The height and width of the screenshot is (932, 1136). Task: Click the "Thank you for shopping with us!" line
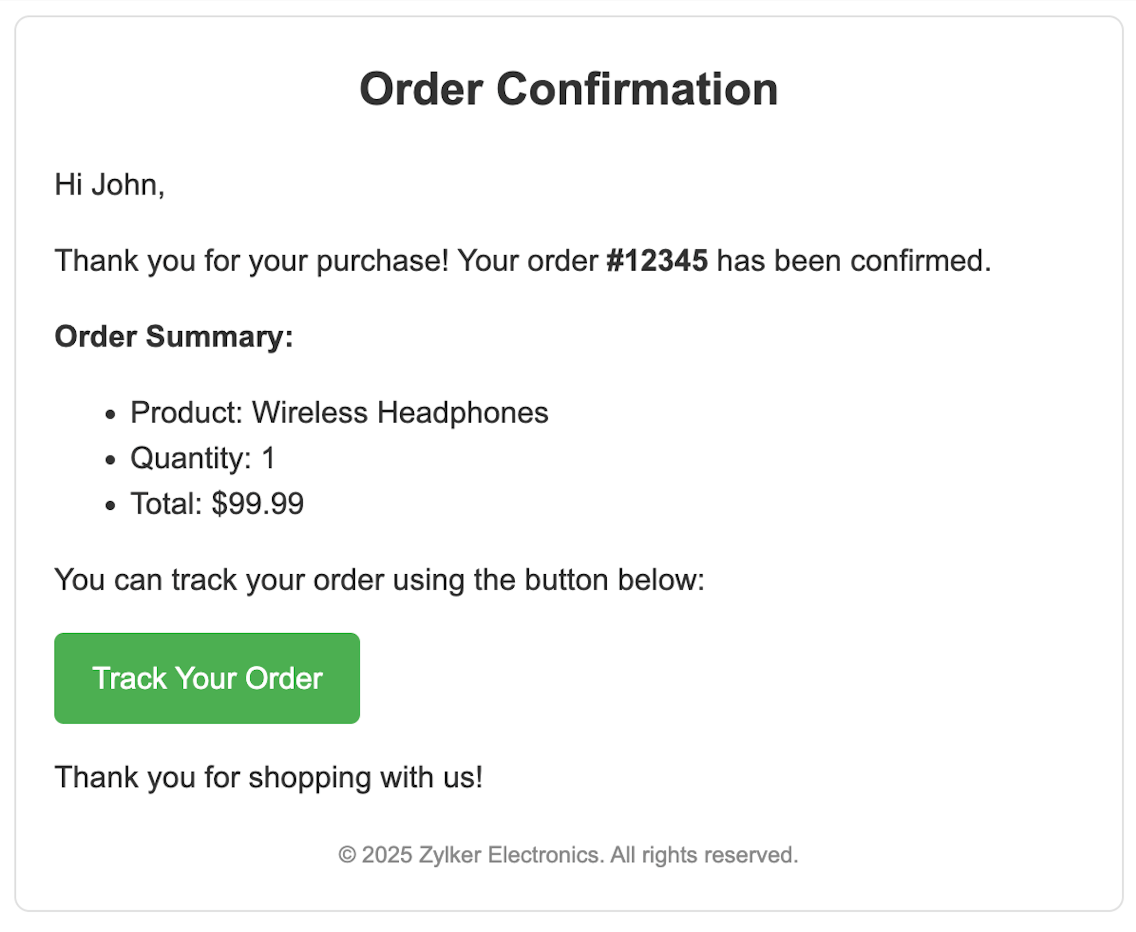(269, 777)
